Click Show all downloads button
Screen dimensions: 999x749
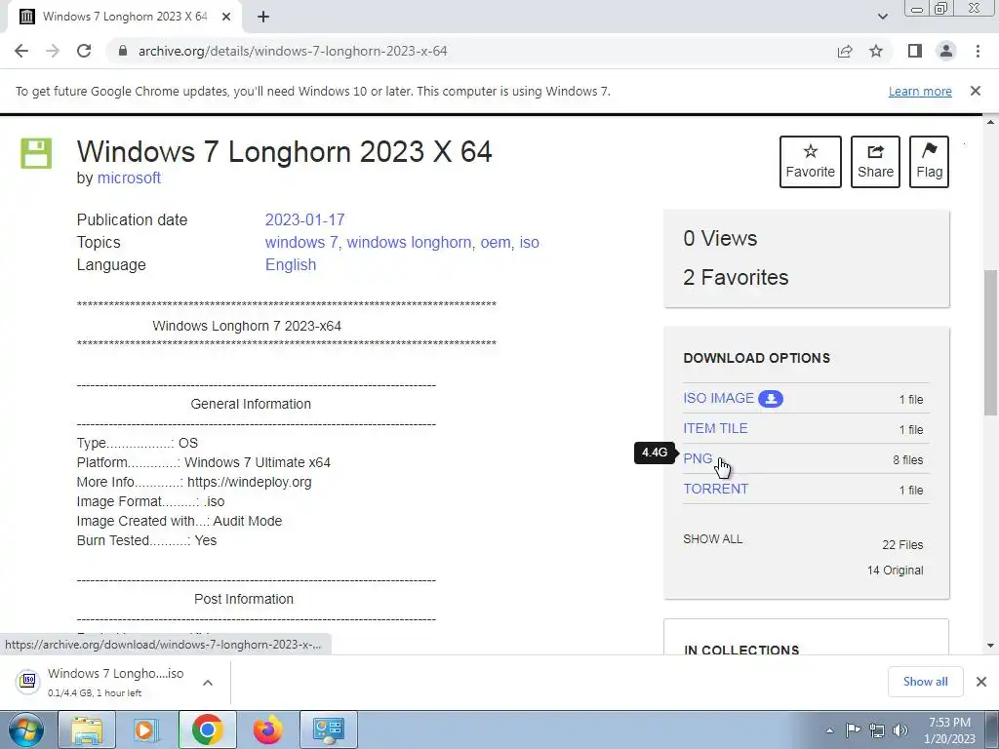point(925,682)
